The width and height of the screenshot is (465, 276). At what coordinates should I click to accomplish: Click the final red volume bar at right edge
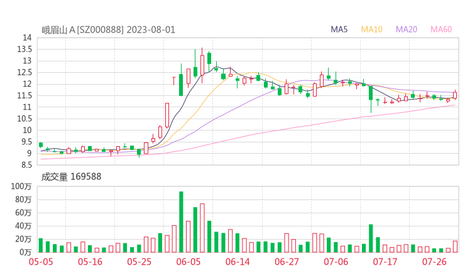pos(455,247)
